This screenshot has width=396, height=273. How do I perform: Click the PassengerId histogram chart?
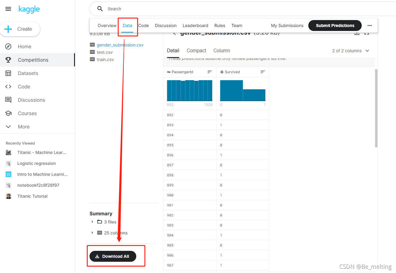(190, 90)
